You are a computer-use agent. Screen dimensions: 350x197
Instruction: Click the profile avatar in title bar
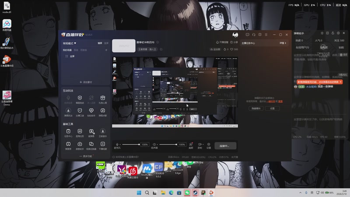(x=235, y=35)
